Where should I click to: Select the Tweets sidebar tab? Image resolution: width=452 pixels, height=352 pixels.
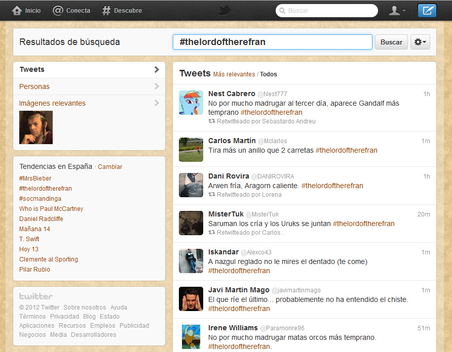(x=89, y=70)
